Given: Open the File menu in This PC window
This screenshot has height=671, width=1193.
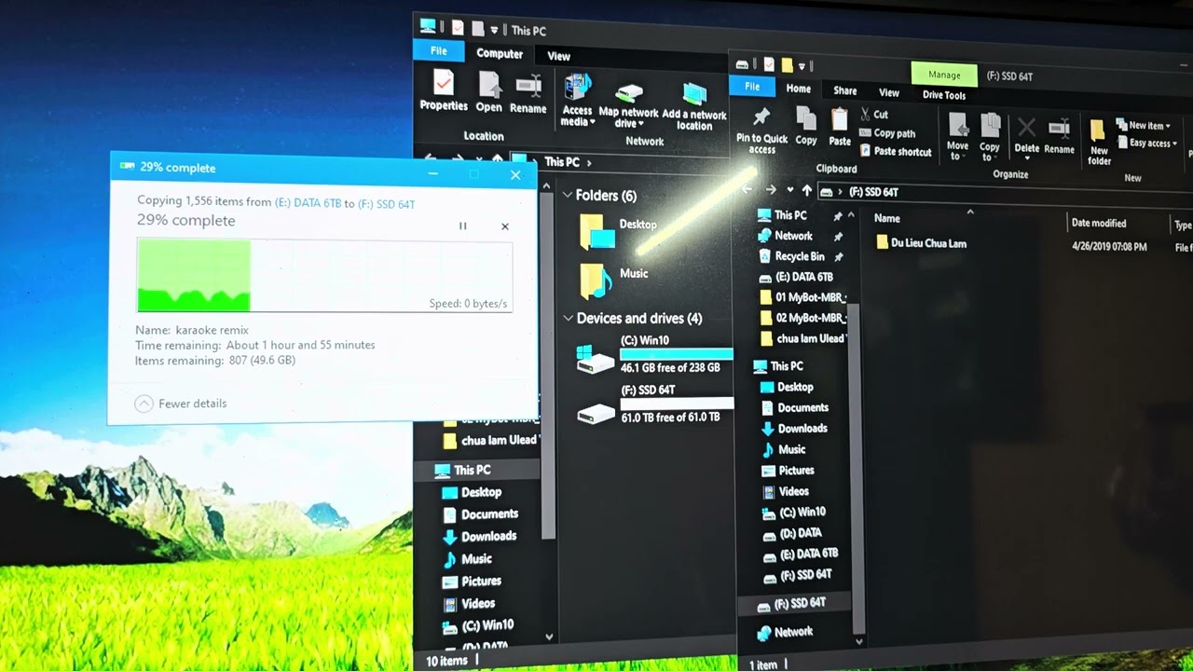Looking at the screenshot, I should pos(438,51).
